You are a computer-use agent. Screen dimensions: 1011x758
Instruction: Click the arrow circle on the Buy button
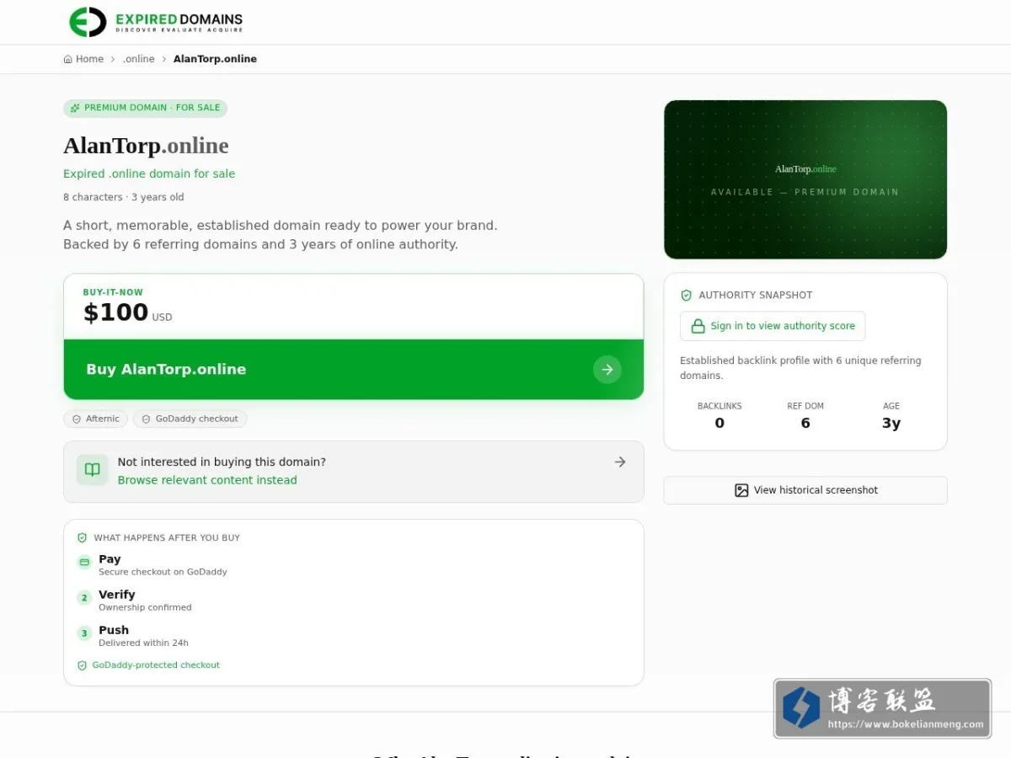coord(607,369)
